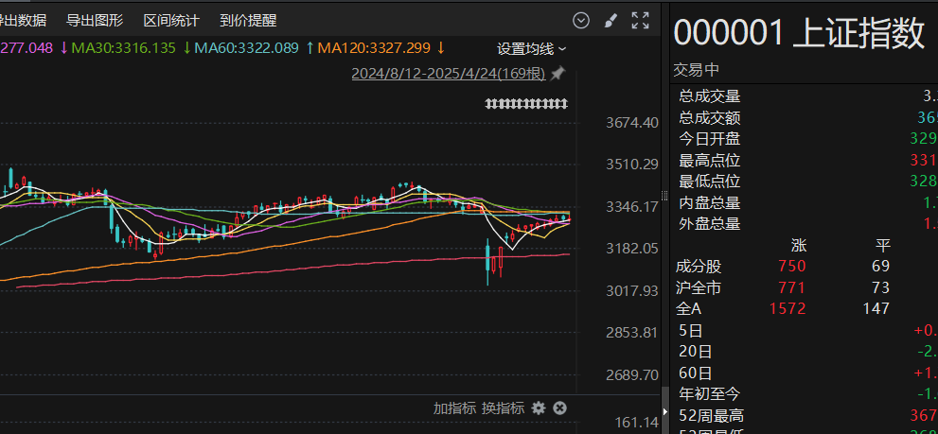This screenshot has height=434, width=938.
Task: Open the 设置均线 dropdown
Action: pos(532,49)
